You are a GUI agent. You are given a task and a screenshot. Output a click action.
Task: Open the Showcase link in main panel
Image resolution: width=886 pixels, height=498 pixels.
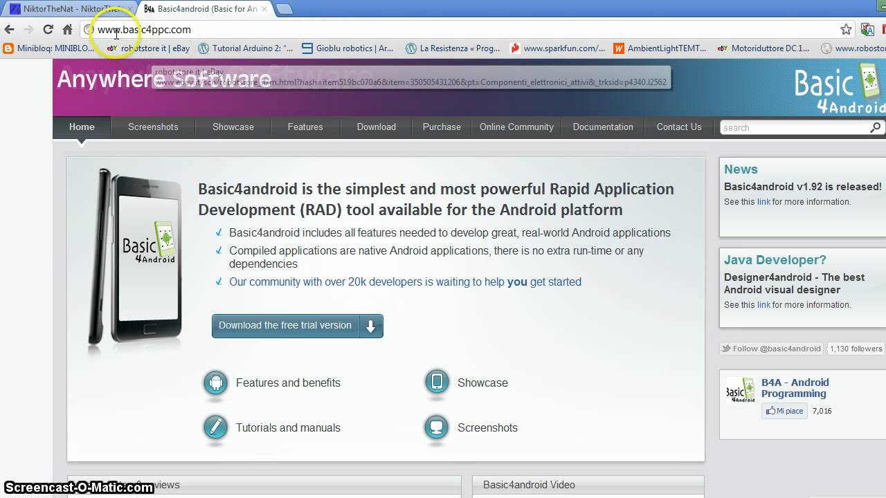[482, 382]
